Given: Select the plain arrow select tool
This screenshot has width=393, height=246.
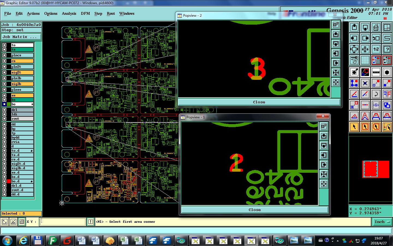Looking at the screenshot, I should pyautogui.click(x=354, y=127).
